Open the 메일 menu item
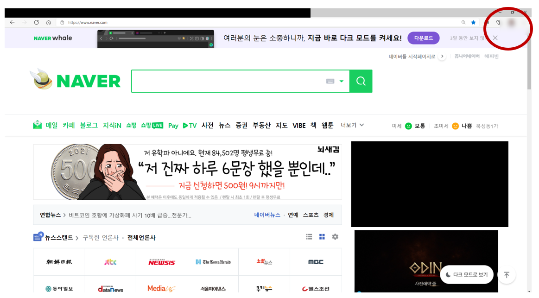Image resolution: width=539 pixels, height=298 pixels. pos(51,126)
